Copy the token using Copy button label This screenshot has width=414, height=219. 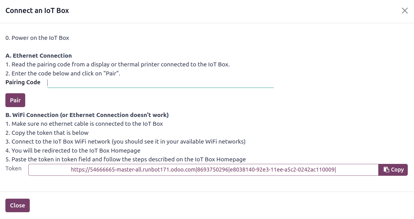point(397,170)
